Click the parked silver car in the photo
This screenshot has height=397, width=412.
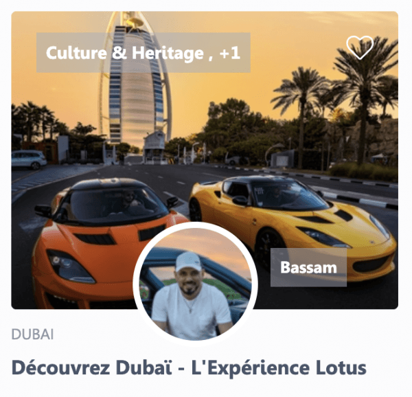(x=29, y=159)
